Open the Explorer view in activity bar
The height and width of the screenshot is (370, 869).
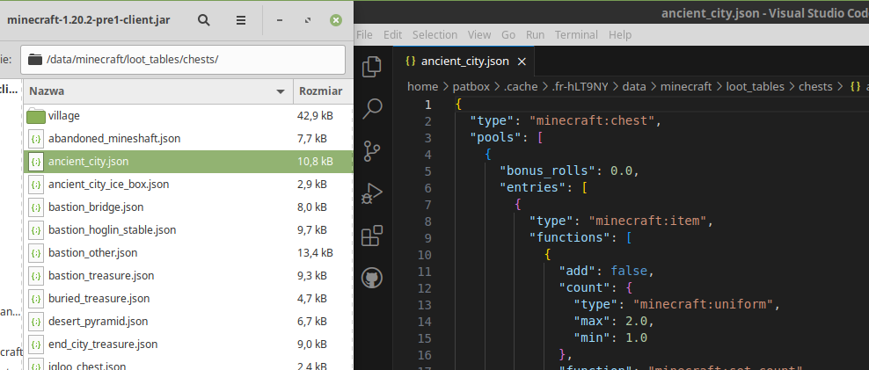[x=372, y=66]
